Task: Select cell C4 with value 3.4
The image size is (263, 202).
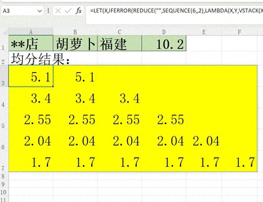Action: (x=119, y=97)
